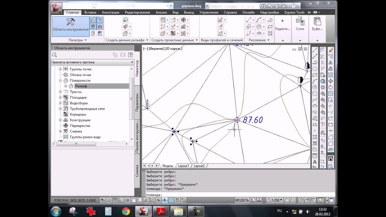
Task: Click the Область инструментов (Toolspace) ribbon button
Action: coord(71,27)
